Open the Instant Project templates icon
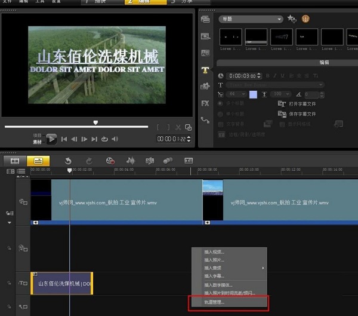This screenshot has width=358, height=316. pyautogui.click(x=205, y=36)
